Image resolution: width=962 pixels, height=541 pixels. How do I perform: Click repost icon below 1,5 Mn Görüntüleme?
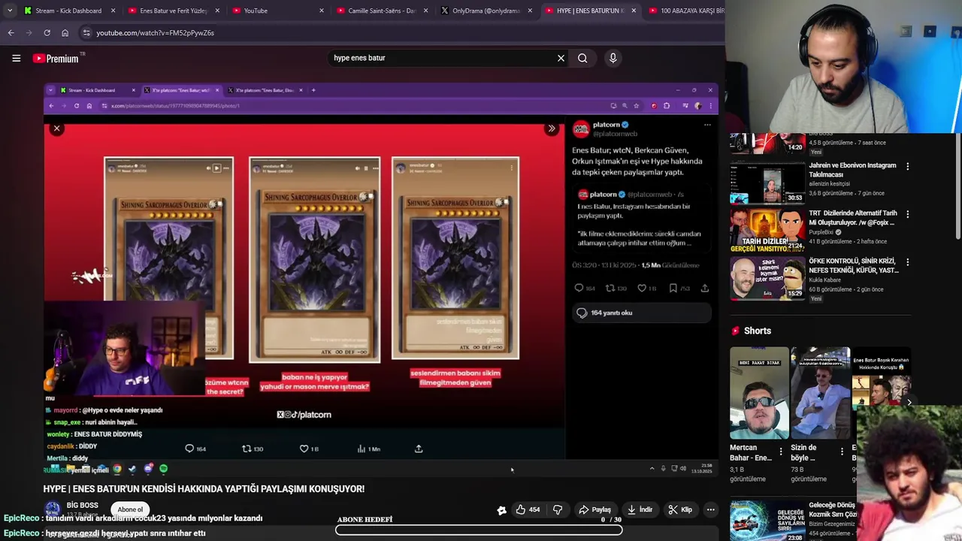click(610, 288)
